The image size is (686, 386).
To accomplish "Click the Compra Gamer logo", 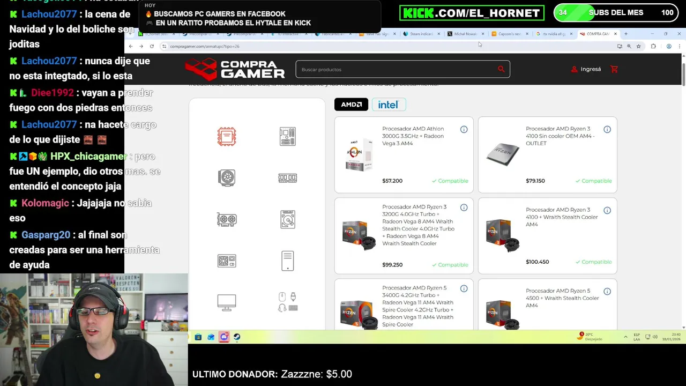I will pyautogui.click(x=235, y=69).
